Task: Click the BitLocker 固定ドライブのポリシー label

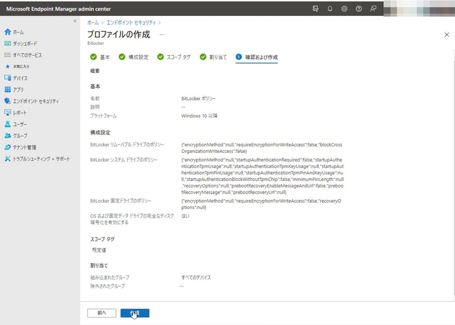Action: coord(121,201)
